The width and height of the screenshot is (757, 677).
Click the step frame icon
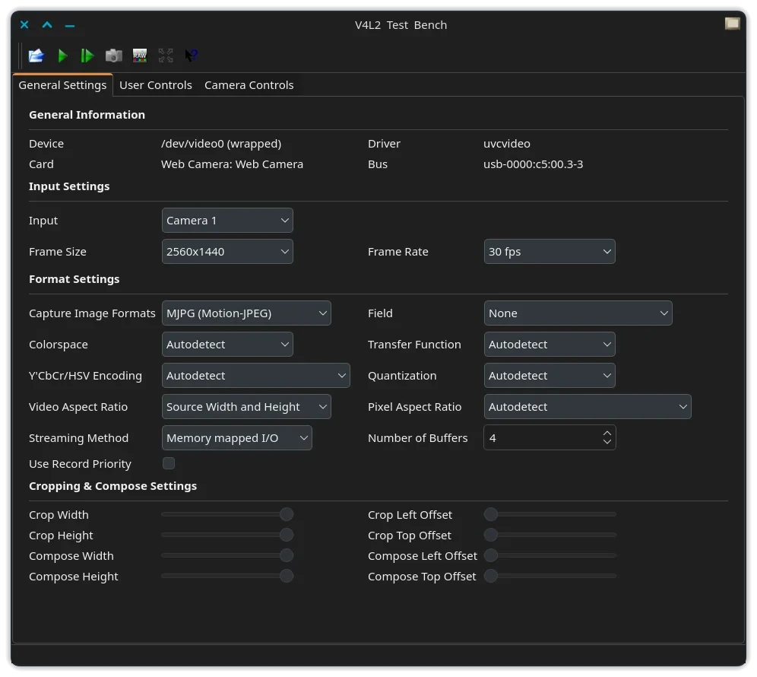click(x=87, y=56)
